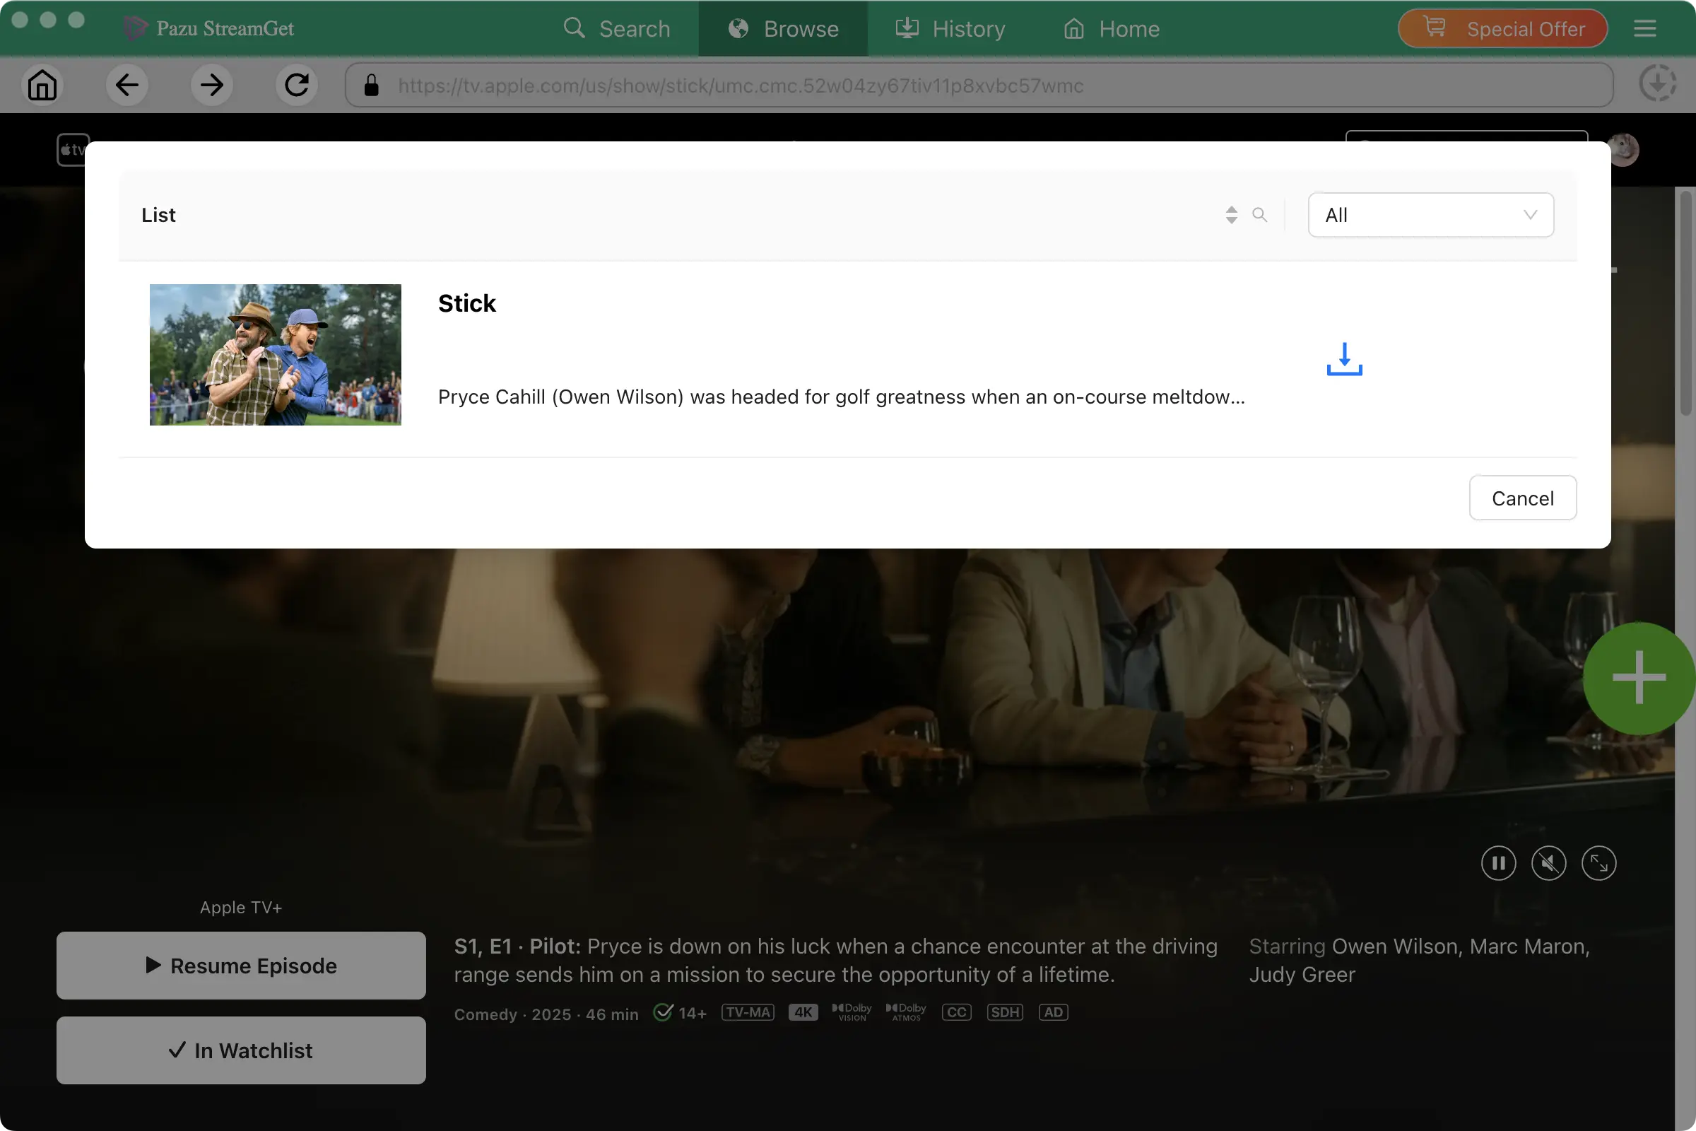
Task: Click the download icon for Stick
Action: 1344,358
